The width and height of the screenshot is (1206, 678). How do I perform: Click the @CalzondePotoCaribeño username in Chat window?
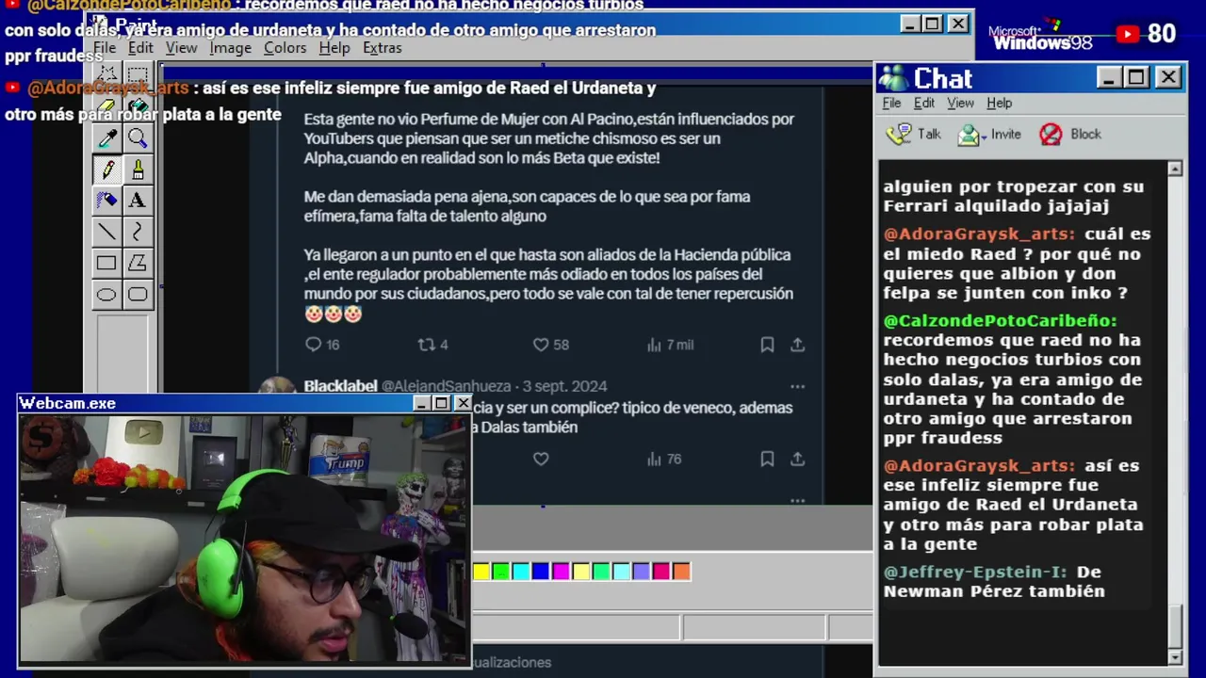click(1000, 321)
